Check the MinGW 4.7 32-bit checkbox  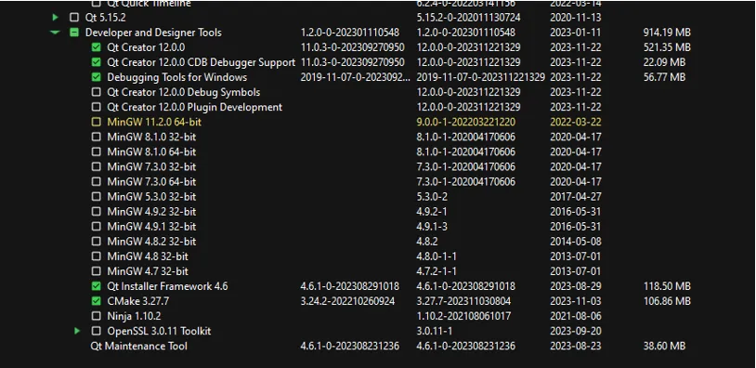(x=97, y=271)
